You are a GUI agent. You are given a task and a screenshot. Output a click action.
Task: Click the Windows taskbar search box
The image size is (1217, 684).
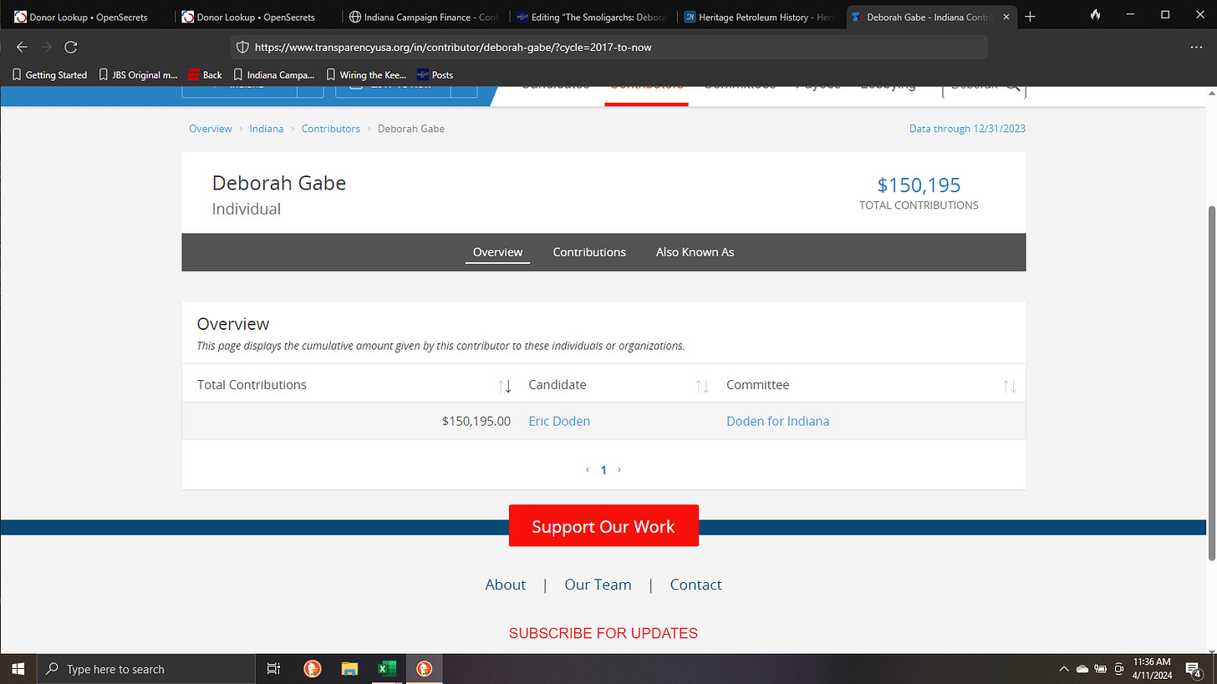(145, 669)
